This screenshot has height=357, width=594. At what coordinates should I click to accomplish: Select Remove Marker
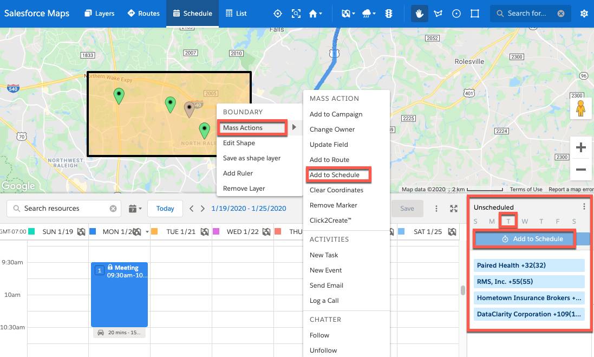pyautogui.click(x=334, y=205)
